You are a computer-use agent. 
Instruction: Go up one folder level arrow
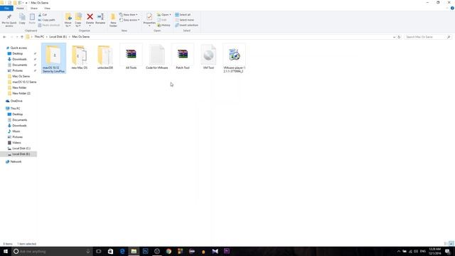point(22,37)
